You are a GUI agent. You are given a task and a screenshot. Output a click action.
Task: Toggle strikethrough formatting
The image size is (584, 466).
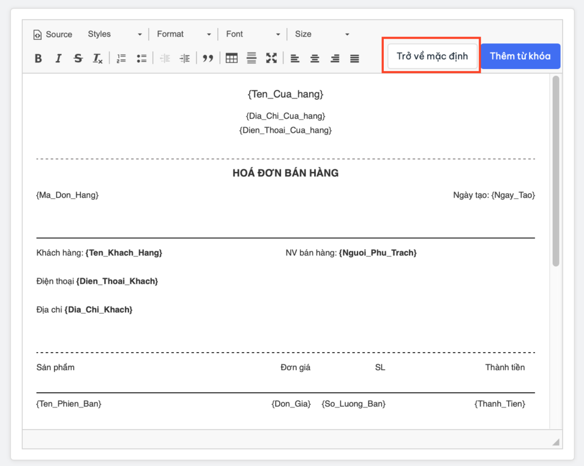point(78,58)
